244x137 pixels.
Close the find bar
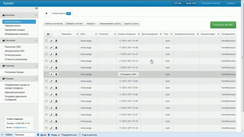[x=2, y=135]
